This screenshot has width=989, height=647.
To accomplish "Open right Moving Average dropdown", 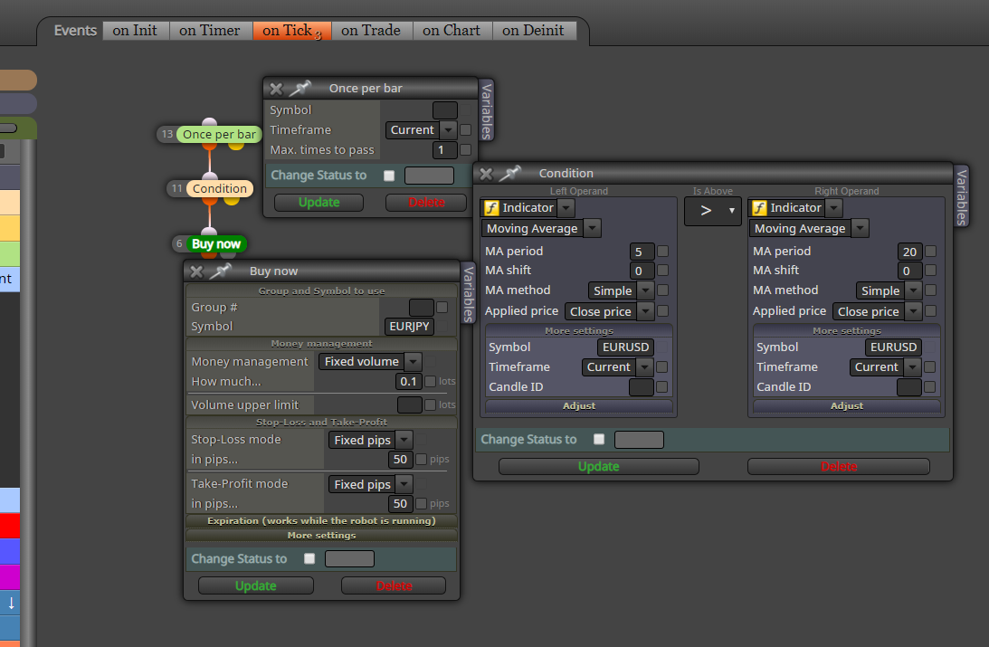I will 809,228.
